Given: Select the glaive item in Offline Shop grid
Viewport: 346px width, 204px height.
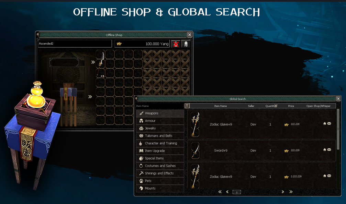Looking at the screenshot, I should tap(100, 64).
